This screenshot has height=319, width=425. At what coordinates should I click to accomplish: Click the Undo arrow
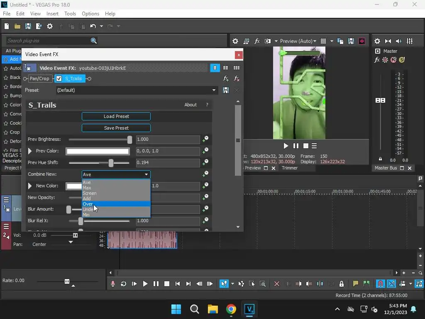[x=93, y=26]
